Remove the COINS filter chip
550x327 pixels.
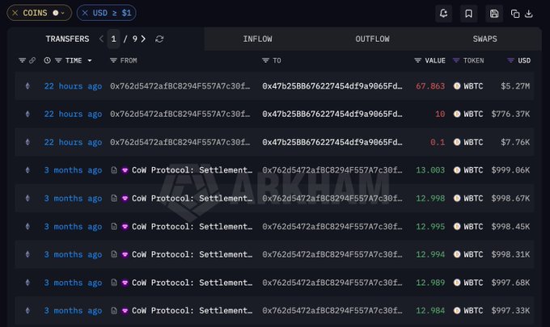coord(15,13)
